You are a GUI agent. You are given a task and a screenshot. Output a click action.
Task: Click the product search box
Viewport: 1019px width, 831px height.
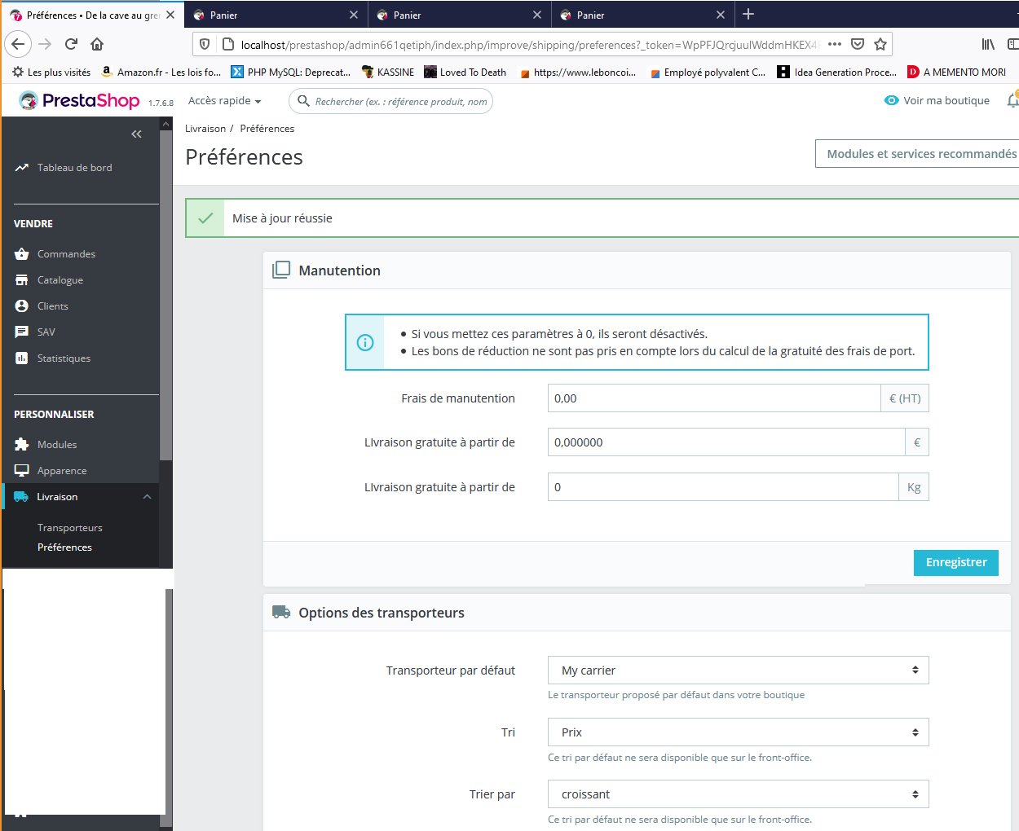pos(391,101)
